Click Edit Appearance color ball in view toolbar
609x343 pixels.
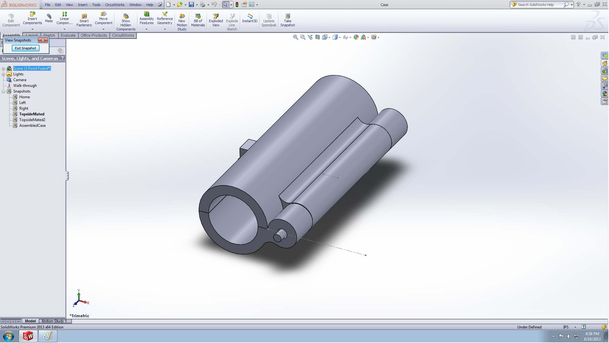click(x=356, y=37)
